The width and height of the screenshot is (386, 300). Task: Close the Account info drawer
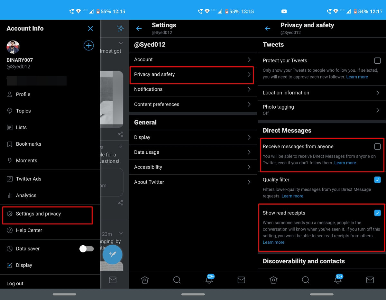pyautogui.click(x=90, y=29)
